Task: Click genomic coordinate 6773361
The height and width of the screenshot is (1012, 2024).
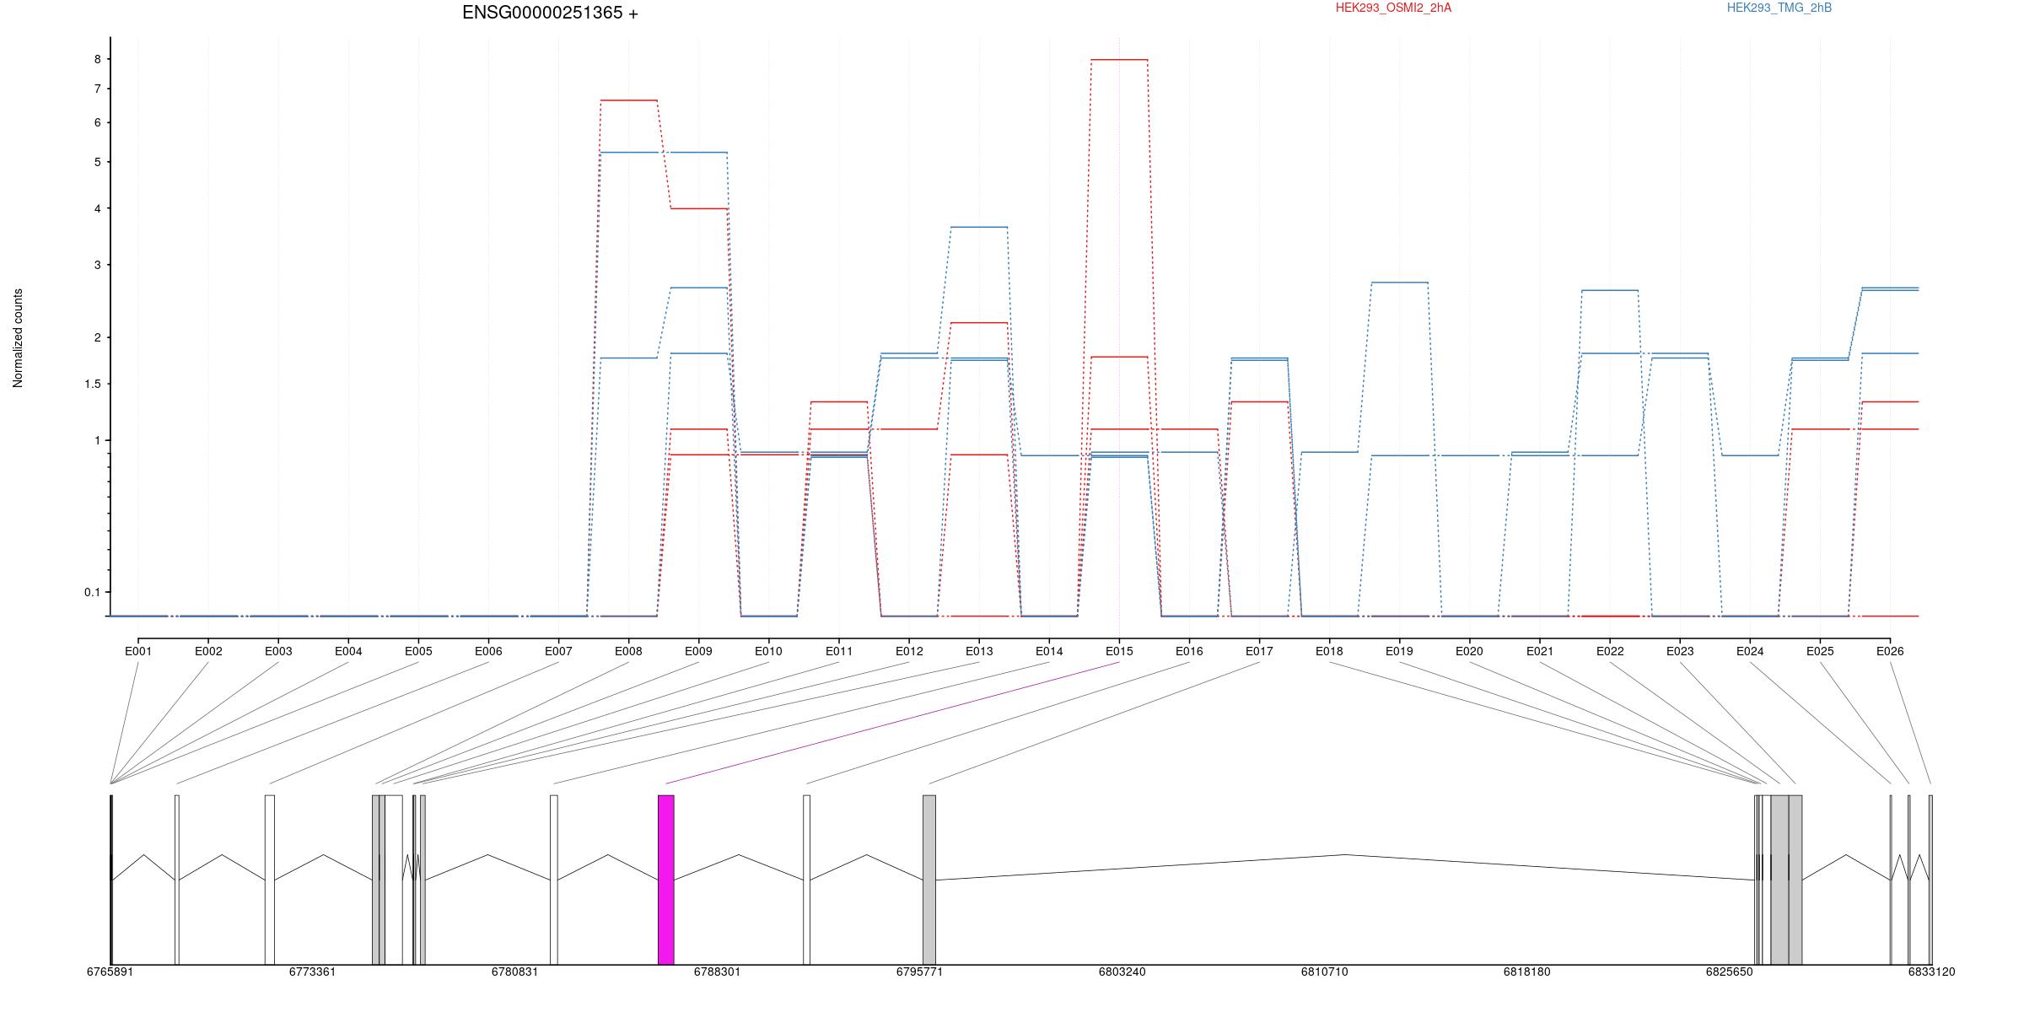Action: (x=312, y=972)
